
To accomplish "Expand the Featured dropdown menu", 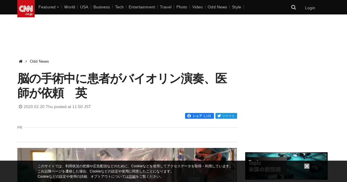I will (49, 7).
